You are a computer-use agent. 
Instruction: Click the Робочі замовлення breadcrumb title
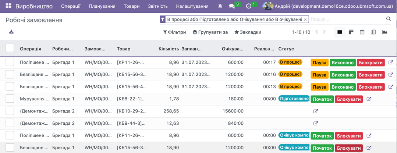pyautogui.click(x=34, y=20)
